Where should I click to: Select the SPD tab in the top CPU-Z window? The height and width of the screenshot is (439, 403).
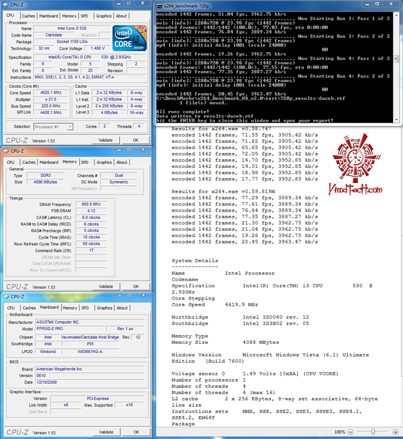coord(84,16)
